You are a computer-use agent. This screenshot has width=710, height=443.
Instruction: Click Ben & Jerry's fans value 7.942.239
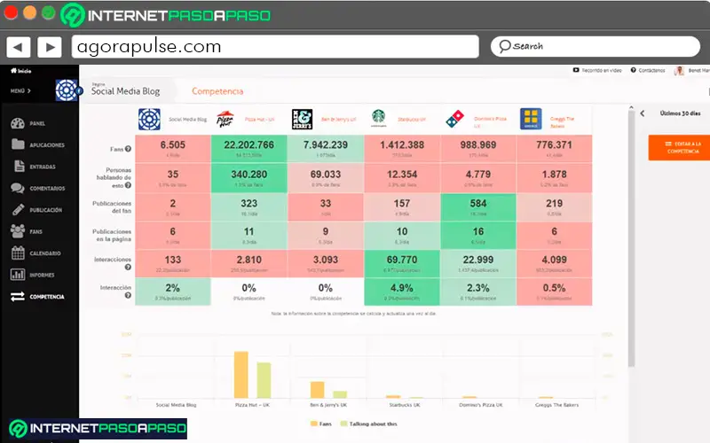pos(326,145)
